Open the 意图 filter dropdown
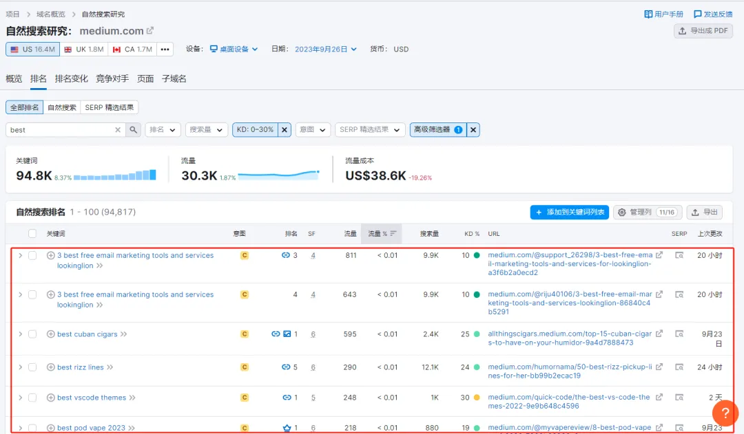This screenshot has height=434, width=744. (313, 130)
